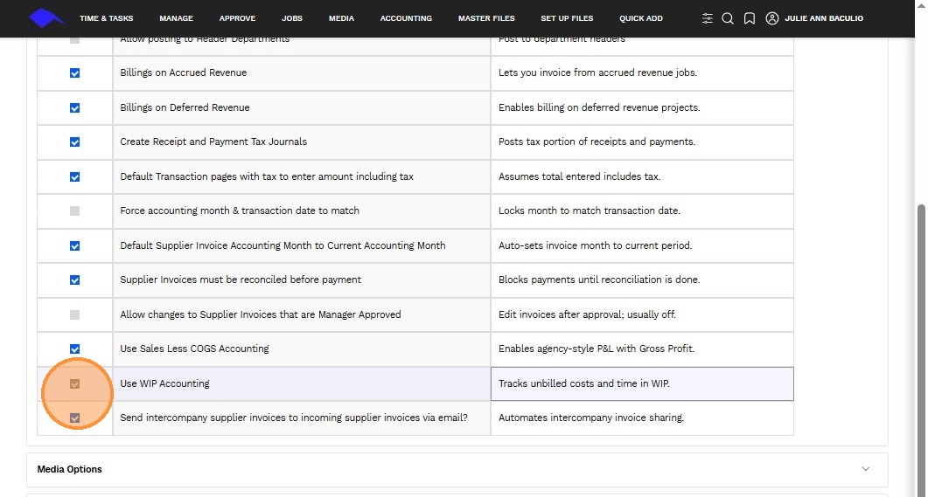Image resolution: width=928 pixels, height=497 pixels.
Task: Open the Master Files menu
Action: (x=486, y=18)
